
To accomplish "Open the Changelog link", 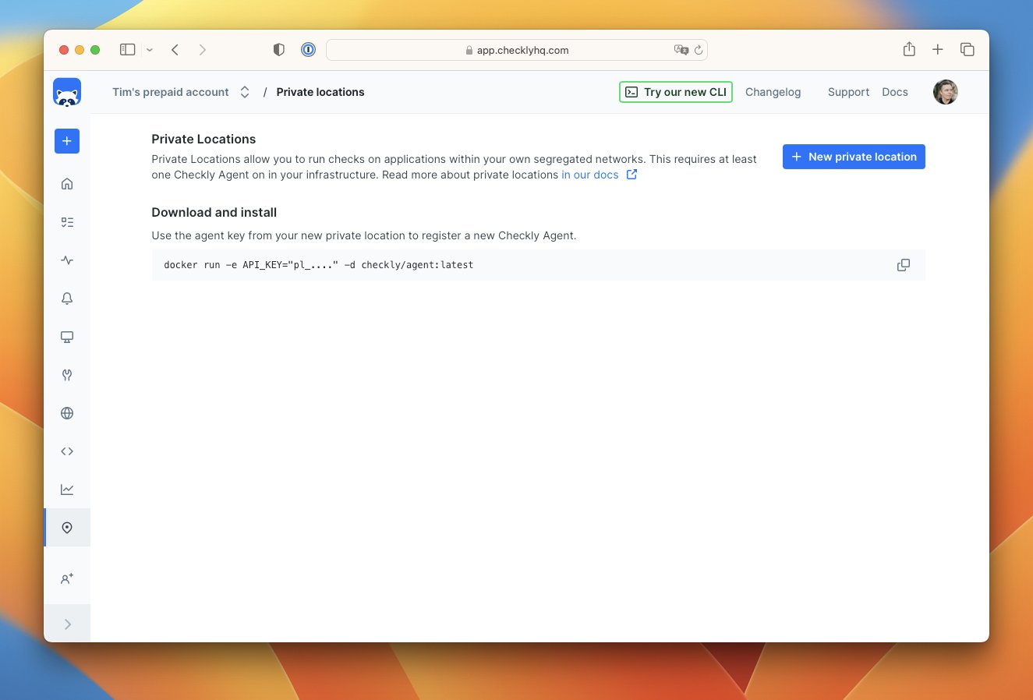I will [x=773, y=92].
